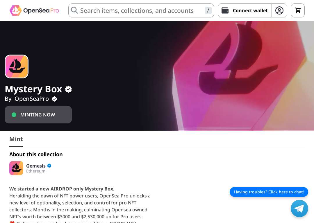314x223 pixels.
Task: Focus the search items and collections field
Action: click(x=141, y=10)
